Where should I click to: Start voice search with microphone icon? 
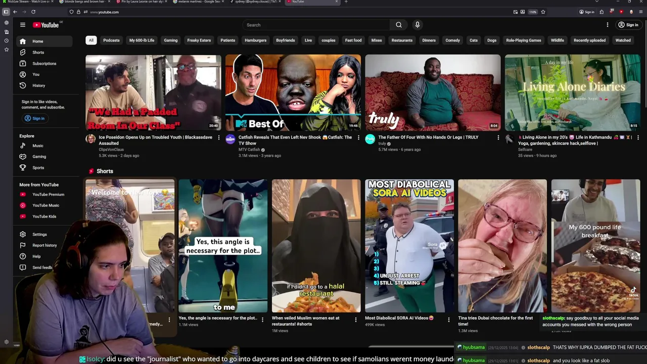418,25
